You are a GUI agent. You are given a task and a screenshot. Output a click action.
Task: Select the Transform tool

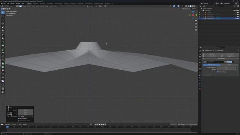pyautogui.click(x=3, y=31)
